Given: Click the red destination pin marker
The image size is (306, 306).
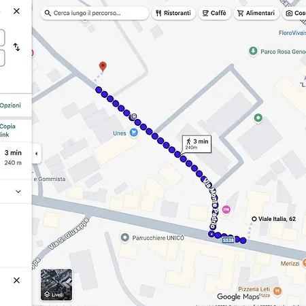Looking at the screenshot, I should 103,67.
